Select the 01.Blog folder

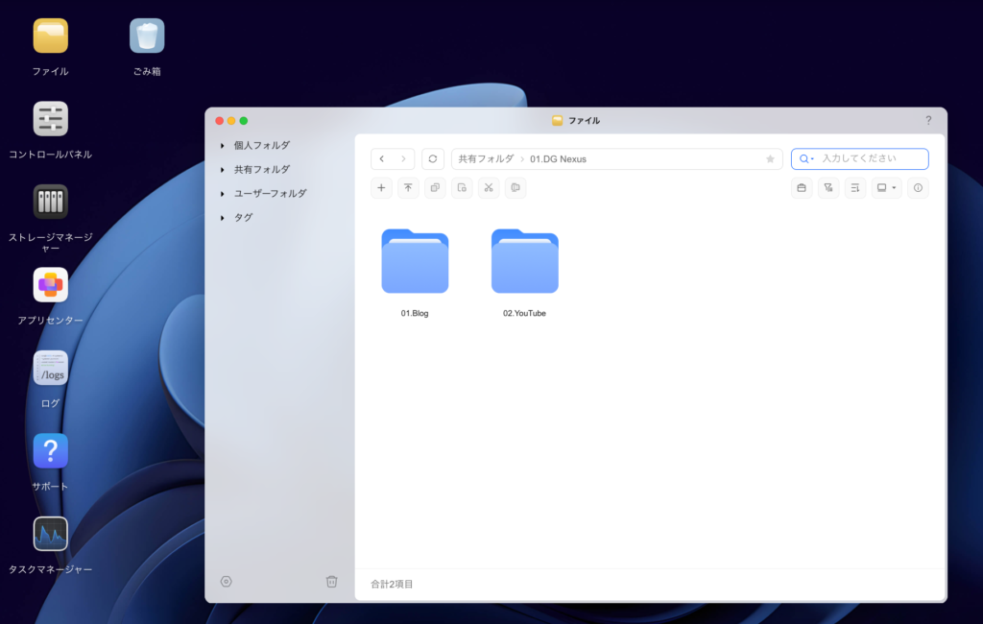click(x=415, y=261)
